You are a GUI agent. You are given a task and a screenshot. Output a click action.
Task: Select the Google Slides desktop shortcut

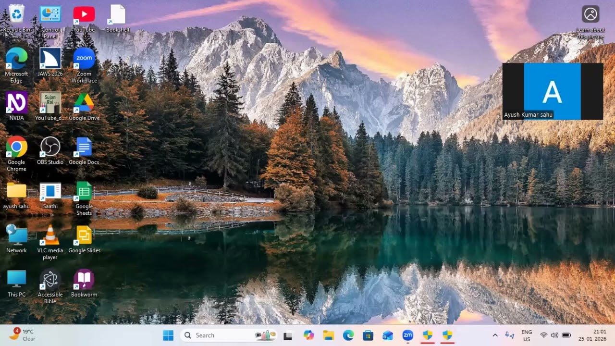pos(84,239)
